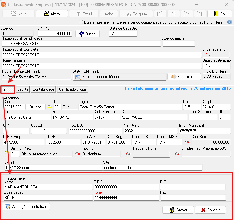The image size is (234, 220).
Task: Go to previous record navigation arrow
Action: pos(173,14)
